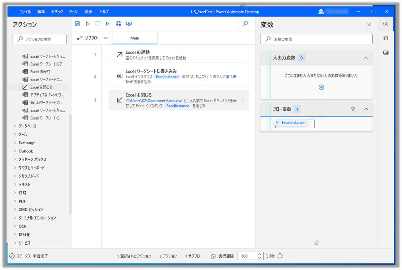Image resolution: width=402 pixels, height=270 pixels.
Task: Expand the クリップボード group
Action: click(15, 176)
